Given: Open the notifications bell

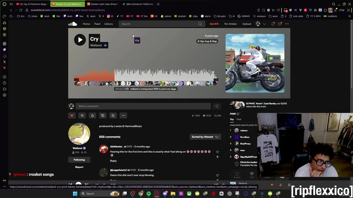Looking at the screenshot, I should click(x=273, y=24).
